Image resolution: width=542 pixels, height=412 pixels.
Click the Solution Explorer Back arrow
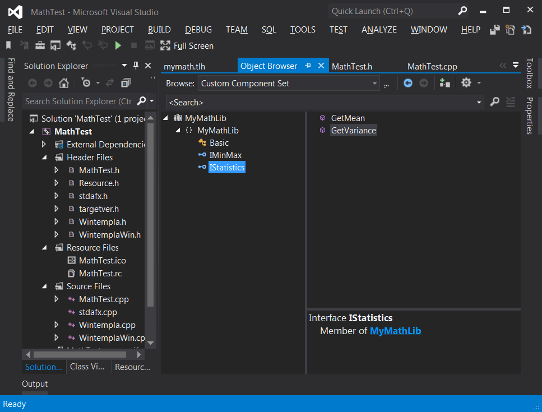click(33, 83)
